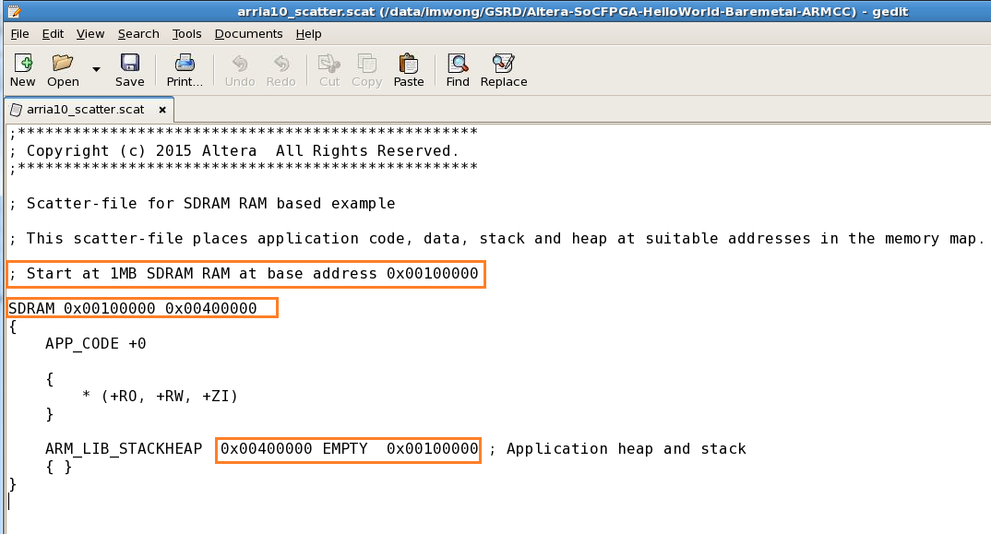Image resolution: width=991 pixels, height=534 pixels.
Task: Create a new document with New icon
Action: point(23,64)
